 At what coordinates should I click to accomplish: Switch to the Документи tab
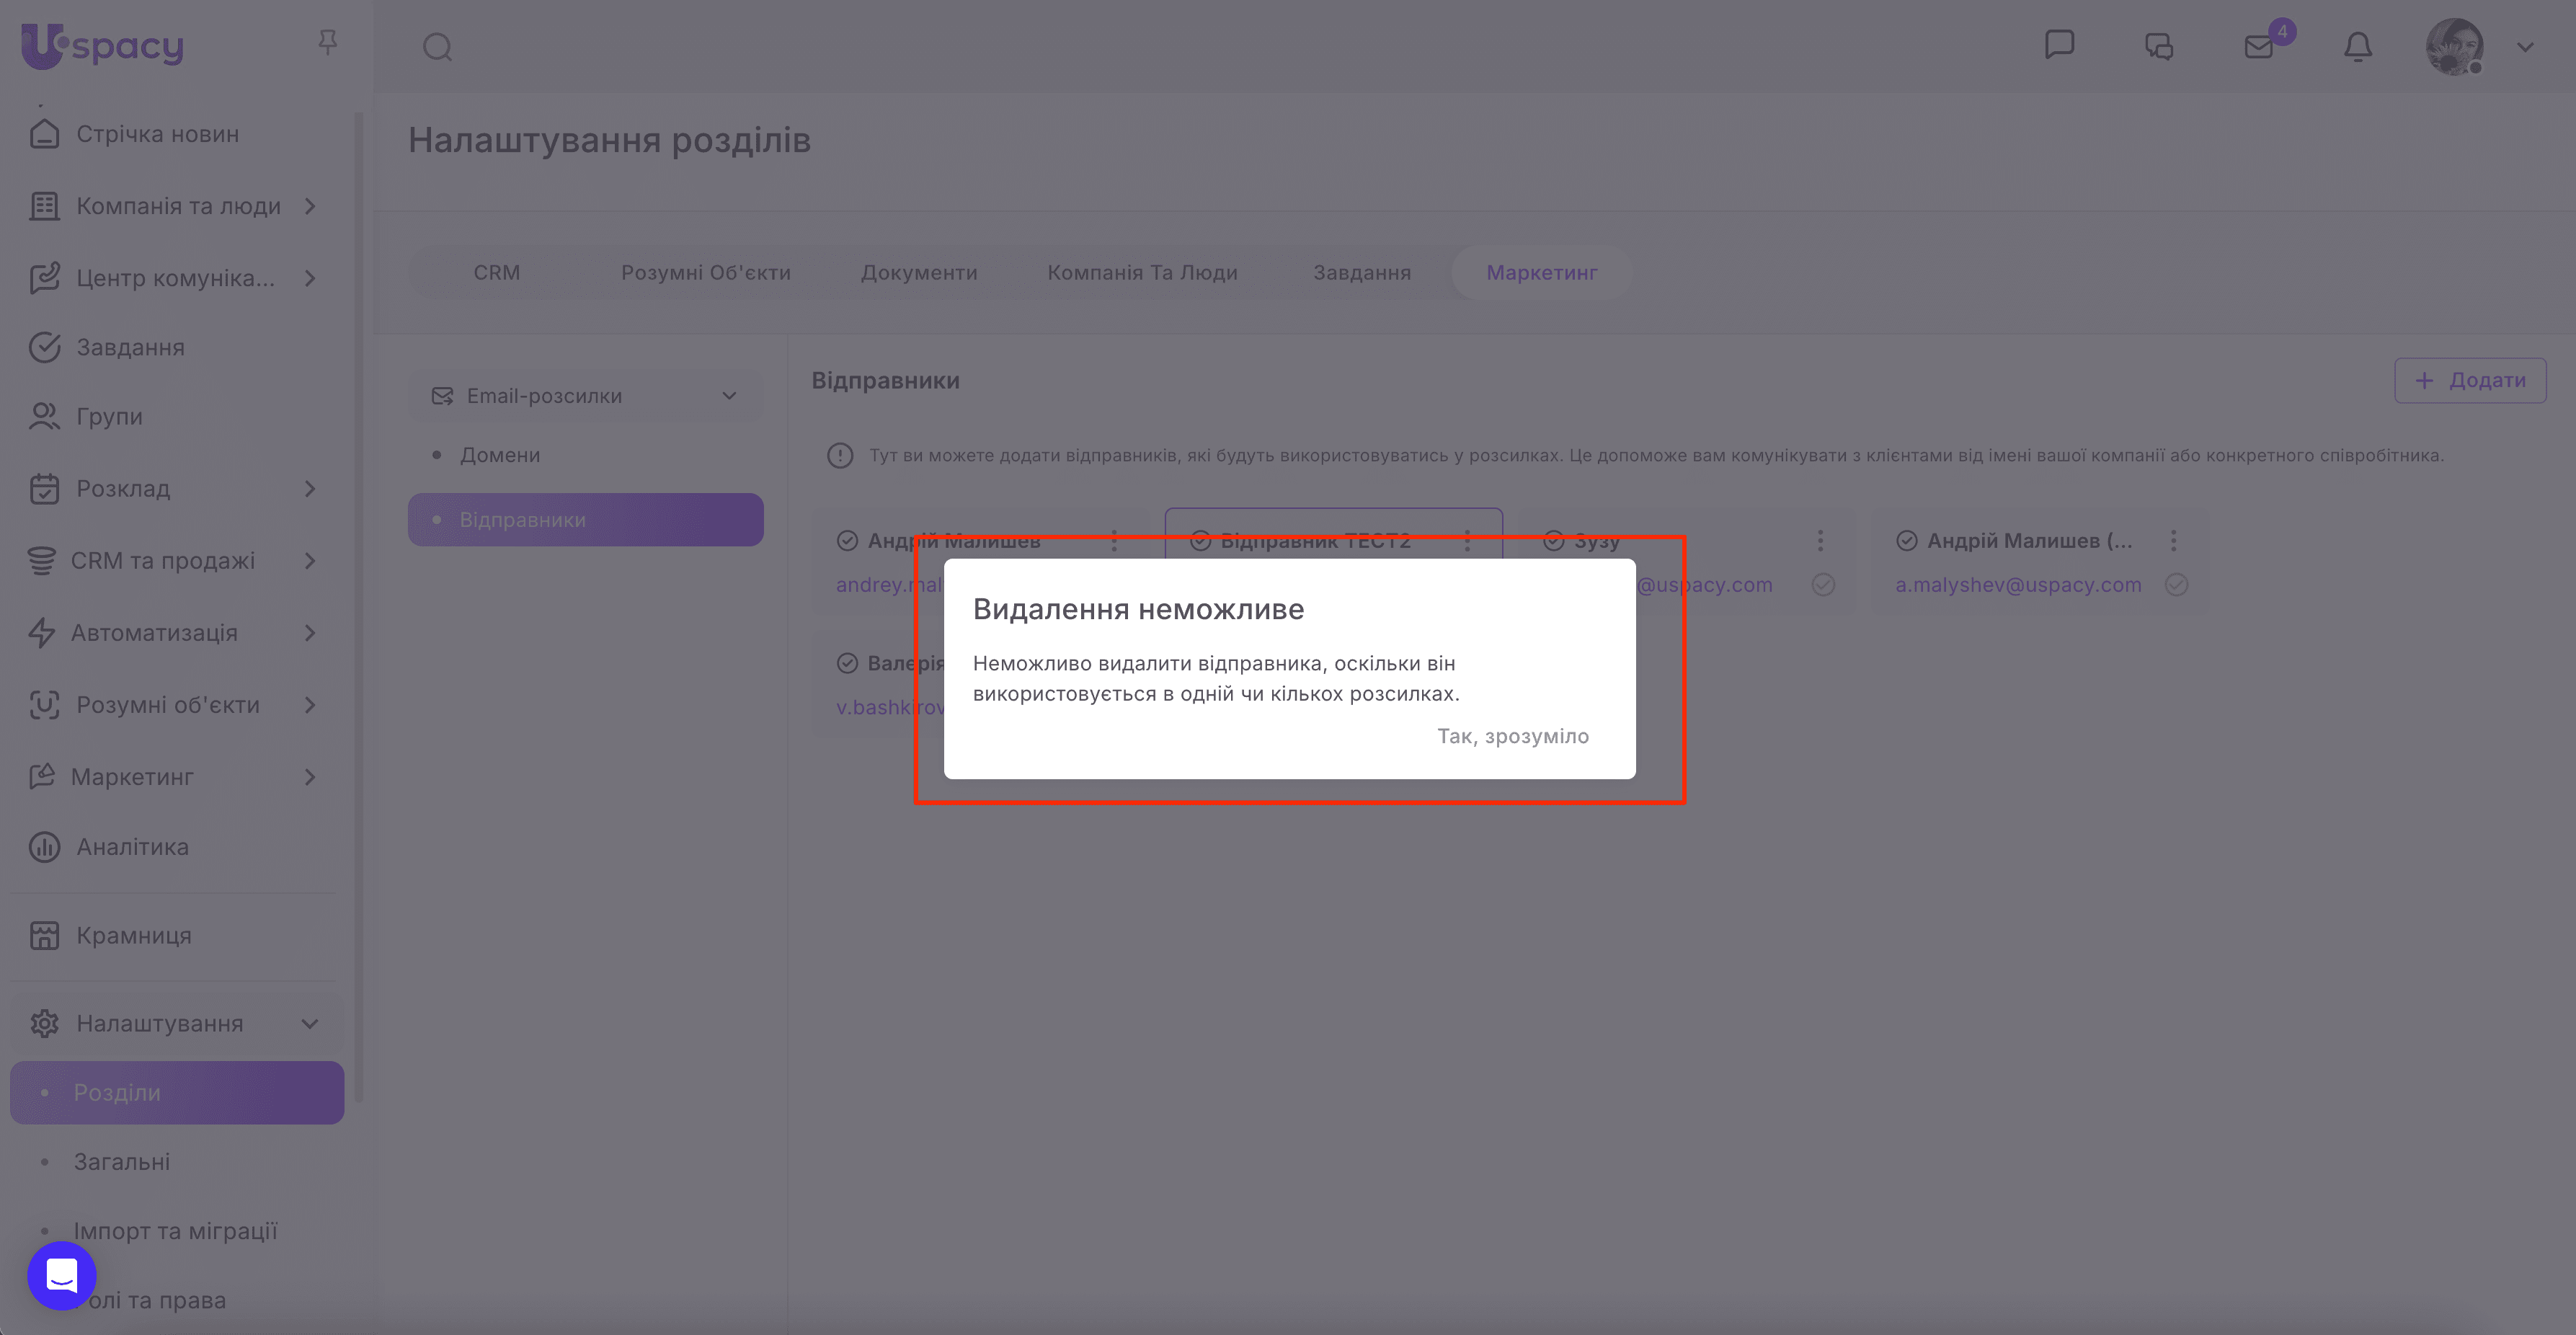click(919, 272)
